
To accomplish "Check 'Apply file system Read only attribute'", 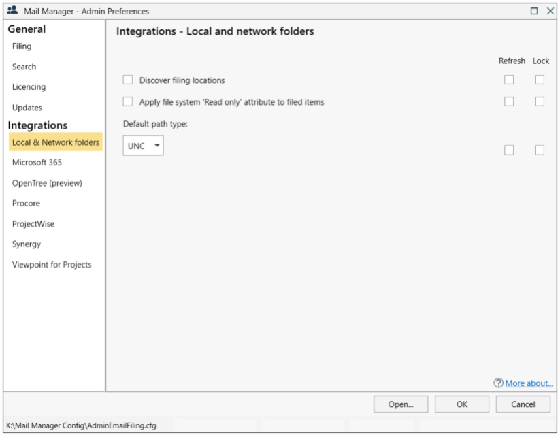I will pyautogui.click(x=127, y=101).
